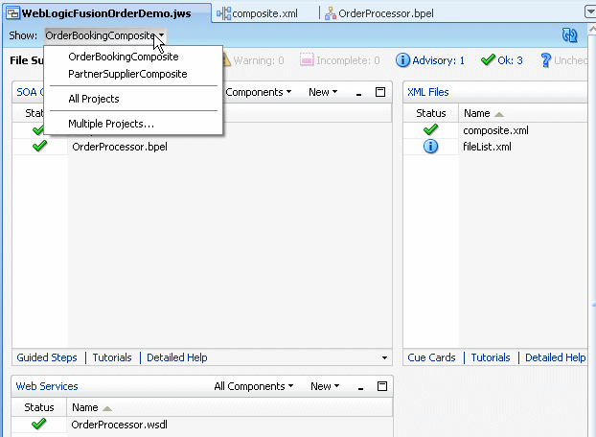596x437 pixels.
Task: Open New dropdown in Web Services panel
Action: (x=325, y=386)
